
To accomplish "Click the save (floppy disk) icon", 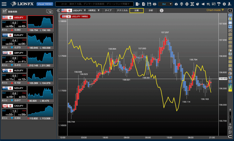I will 149,4.
